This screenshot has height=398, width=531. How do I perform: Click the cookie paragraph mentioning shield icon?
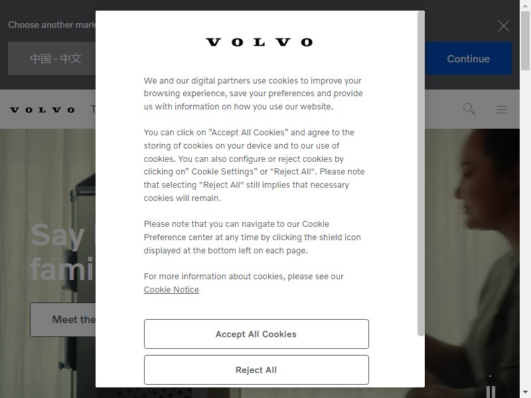click(x=252, y=237)
